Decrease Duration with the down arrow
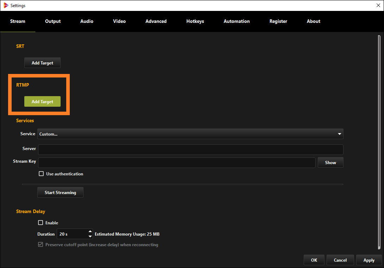 (x=90, y=236)
